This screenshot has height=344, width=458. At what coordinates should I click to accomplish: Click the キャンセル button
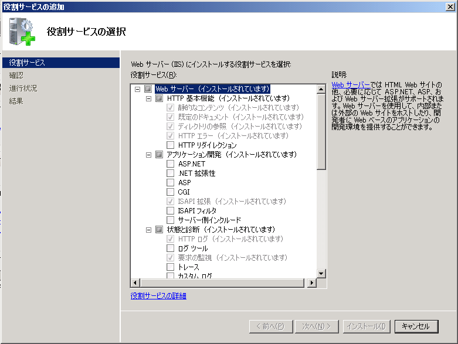(416, 326)
